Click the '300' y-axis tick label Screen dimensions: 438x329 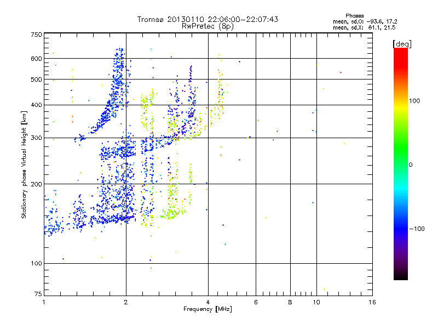36,138
